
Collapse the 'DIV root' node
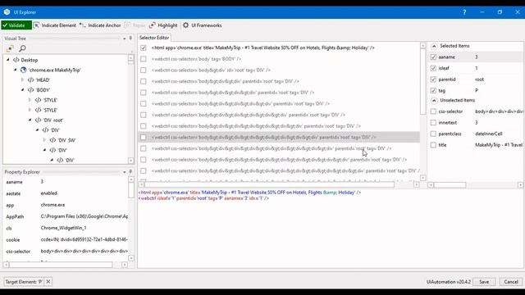(30, 120)
